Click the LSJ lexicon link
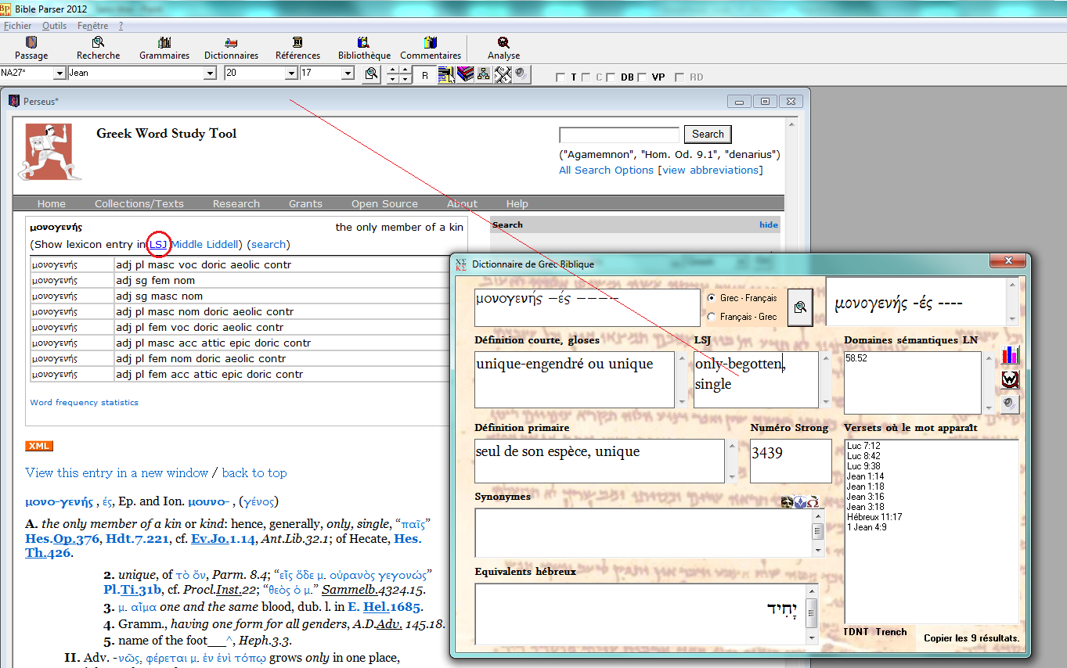1067x668 pixels. coord(158,244)
